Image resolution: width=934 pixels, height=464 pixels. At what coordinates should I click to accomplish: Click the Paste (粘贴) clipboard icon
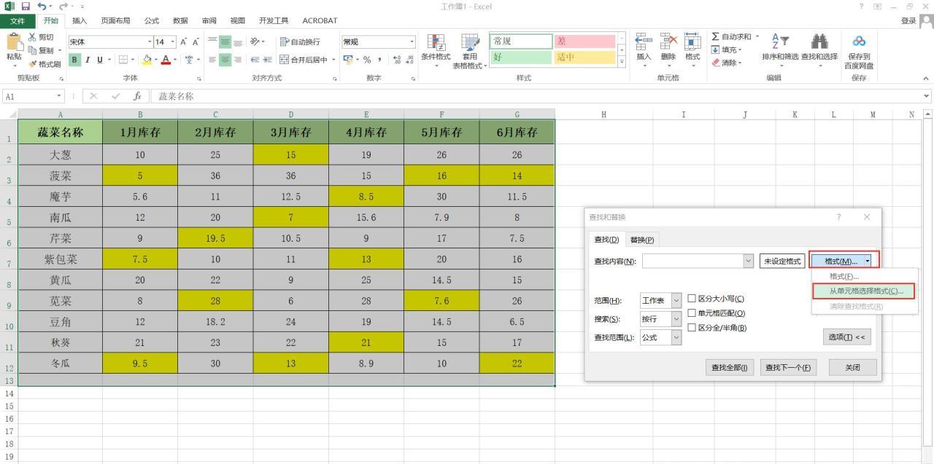pos(14,44)
